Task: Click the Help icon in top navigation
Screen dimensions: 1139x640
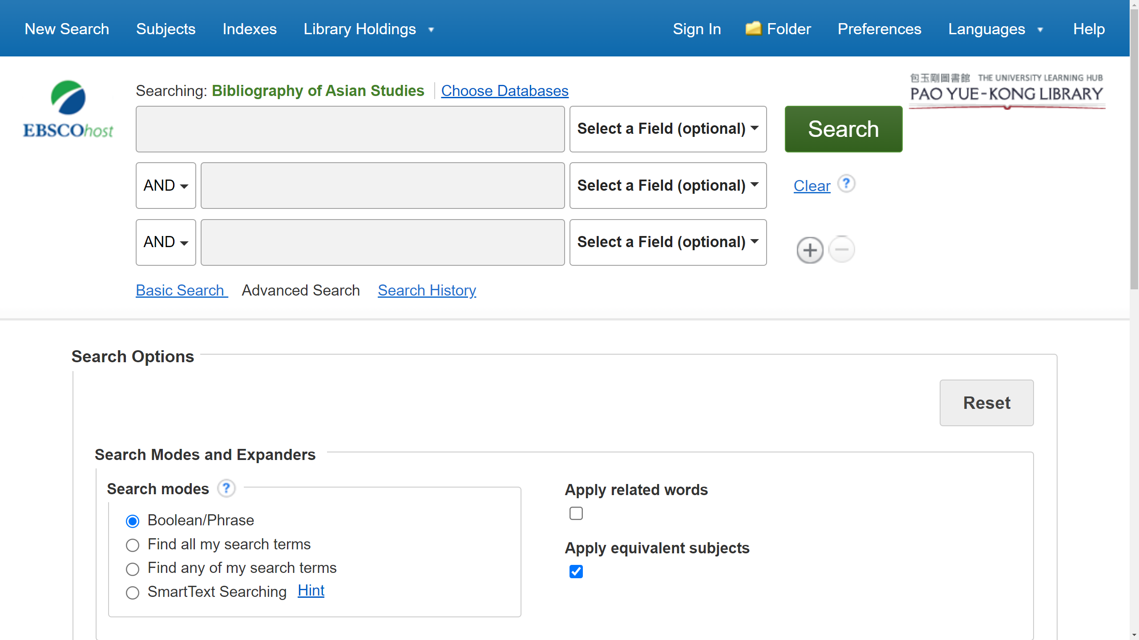Action: click(x=1090, y=29)
